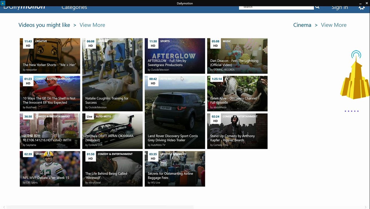The height and width of the screenshot is (209, 370).
Task: Click the yellow tower broadcast icon
Action: click(x=355, y=75)
